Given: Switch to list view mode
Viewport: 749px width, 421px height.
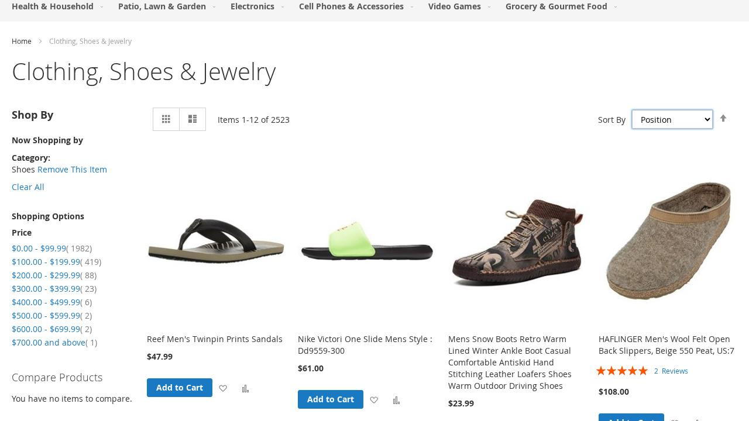Looking at the screenshot, I should (x=193, y=119).
